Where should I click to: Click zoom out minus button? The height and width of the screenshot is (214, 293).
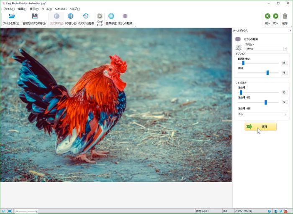pos(17,211)
